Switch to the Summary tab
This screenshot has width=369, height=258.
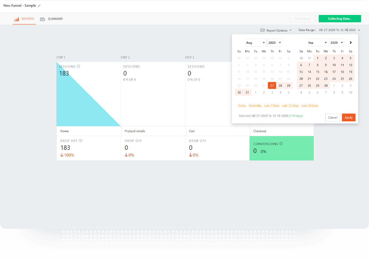[x=55, y=19]
